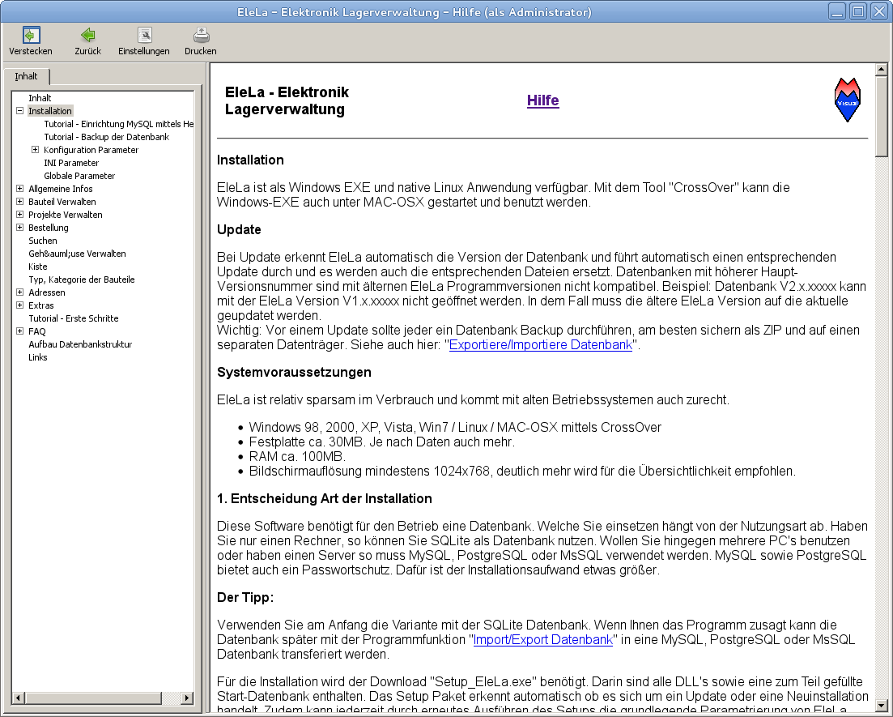893x717 pixels.
Task: Select Bauteil Verwalten topic
Action: [x=62, y=202]
